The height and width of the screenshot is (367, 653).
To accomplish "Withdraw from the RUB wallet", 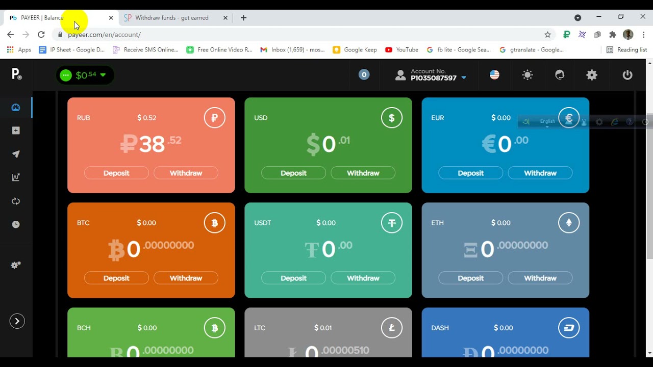I will click(x=186, y=173).
